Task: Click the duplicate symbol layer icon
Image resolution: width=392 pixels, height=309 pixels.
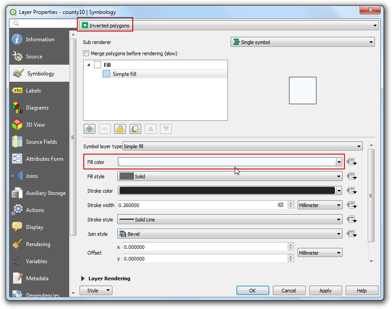Action: (135, 129)
